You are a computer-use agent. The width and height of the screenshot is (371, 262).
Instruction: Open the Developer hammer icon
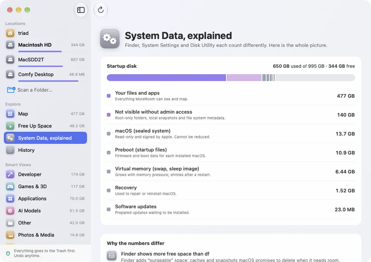coord(10,174)
